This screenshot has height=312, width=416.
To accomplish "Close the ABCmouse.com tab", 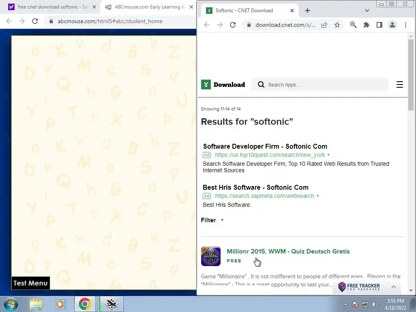I will click(191, 7).
